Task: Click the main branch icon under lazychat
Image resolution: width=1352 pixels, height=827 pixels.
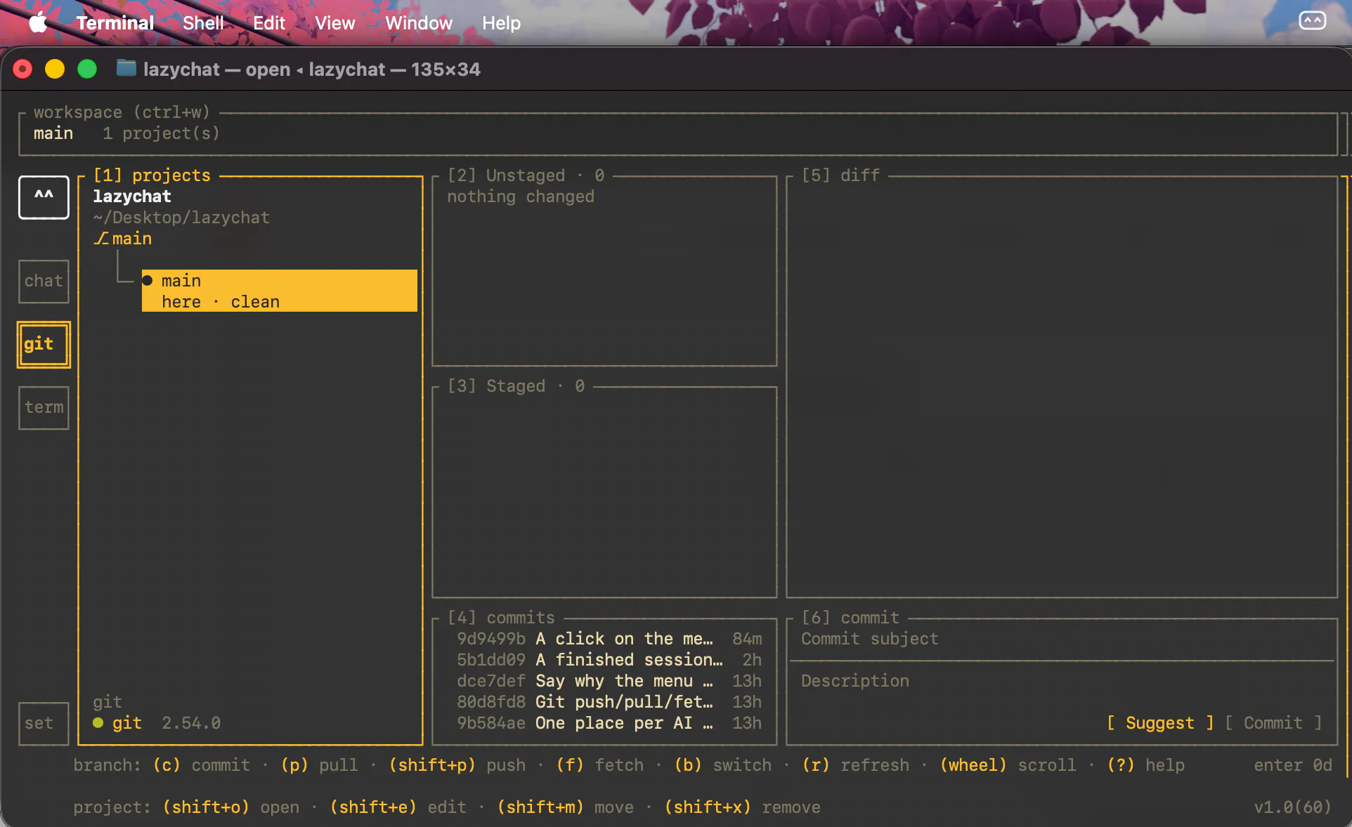Action: [101, 239]
